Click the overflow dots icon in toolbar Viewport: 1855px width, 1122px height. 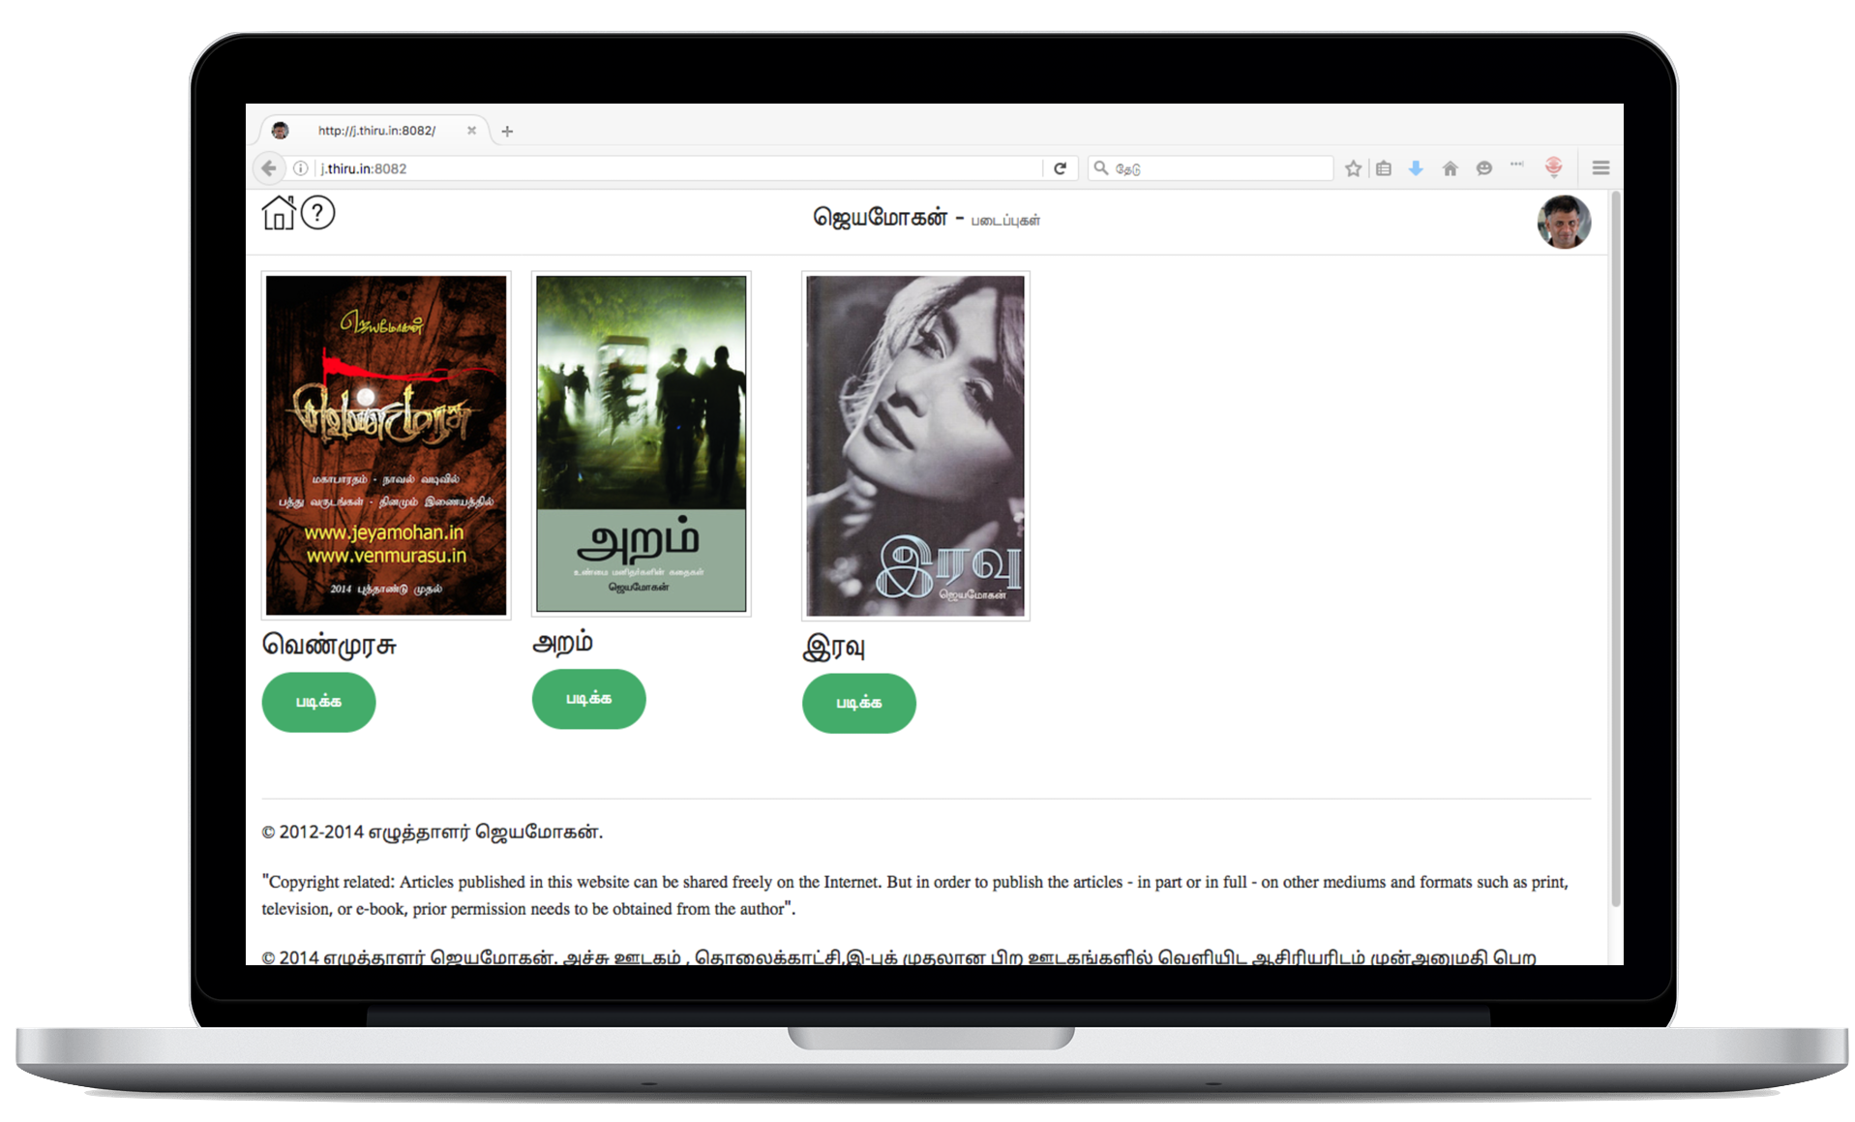pos(1516,165)
